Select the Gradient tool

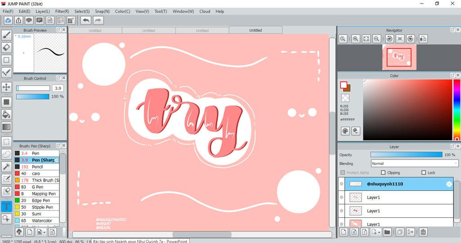(6, 127)
